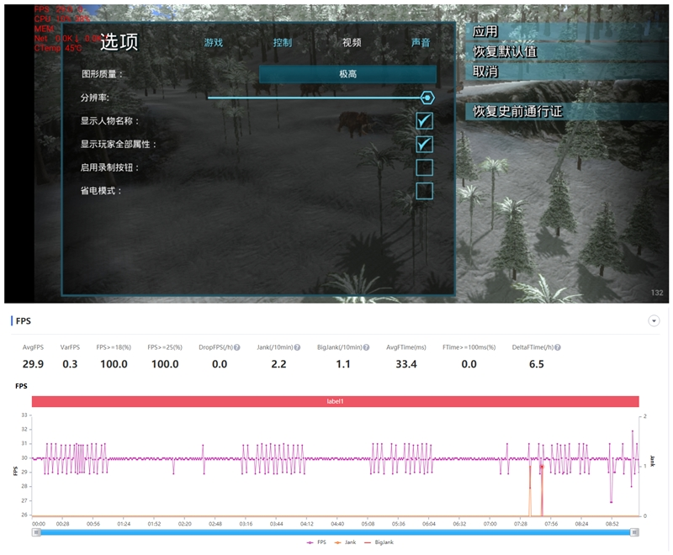Click the 分辨率 slider handle

(427, 98)
